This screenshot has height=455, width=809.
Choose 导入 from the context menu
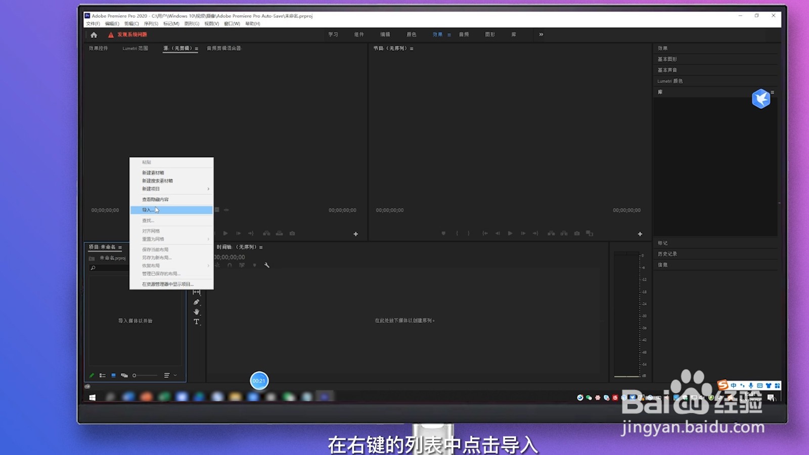[x=147, y=209]
